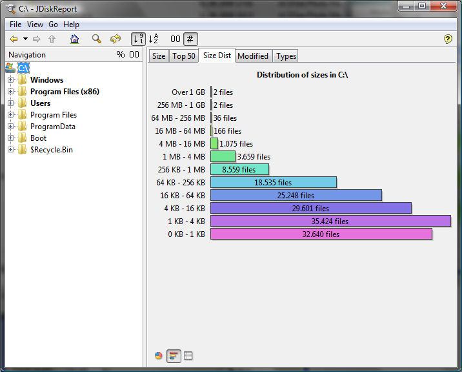This screenshot has height=372, width=462.
Task: Click the '64 MB - 256 MB' label
Action: click(x=178, y=118)
